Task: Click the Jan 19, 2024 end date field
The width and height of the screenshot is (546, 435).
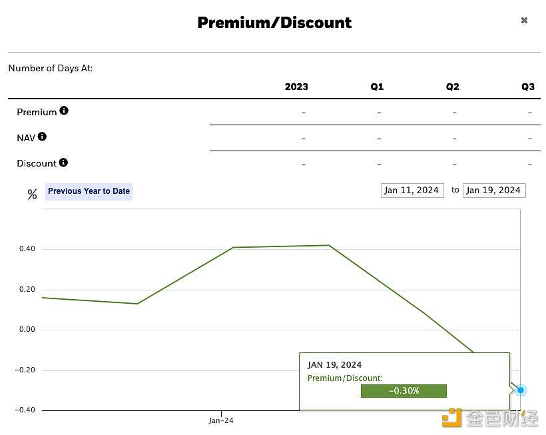Action: (x=494, y=190)
